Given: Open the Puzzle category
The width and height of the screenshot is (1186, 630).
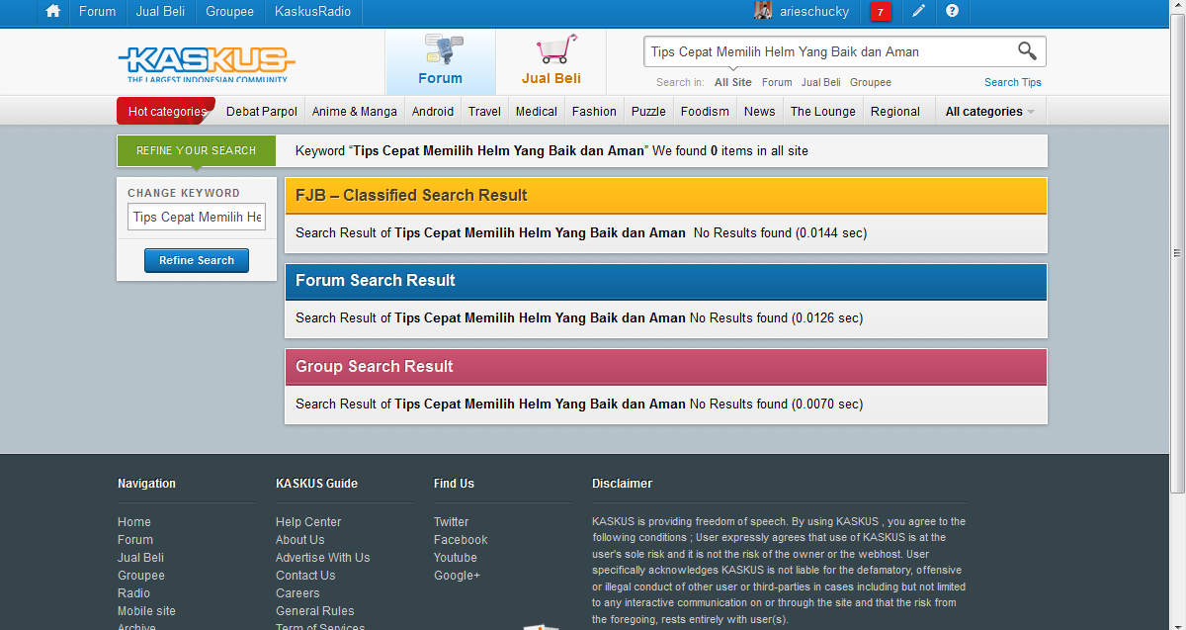Looking at the screenshot, I should [648, 112].
